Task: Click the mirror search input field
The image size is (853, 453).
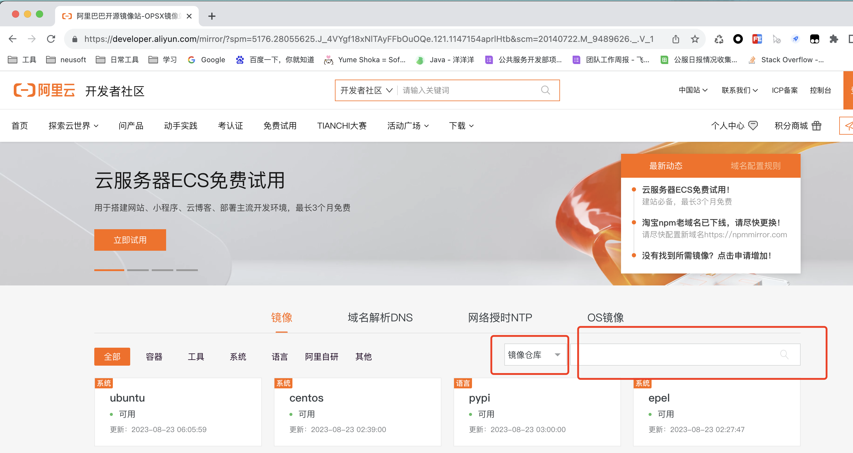Action: pos(676,355)
